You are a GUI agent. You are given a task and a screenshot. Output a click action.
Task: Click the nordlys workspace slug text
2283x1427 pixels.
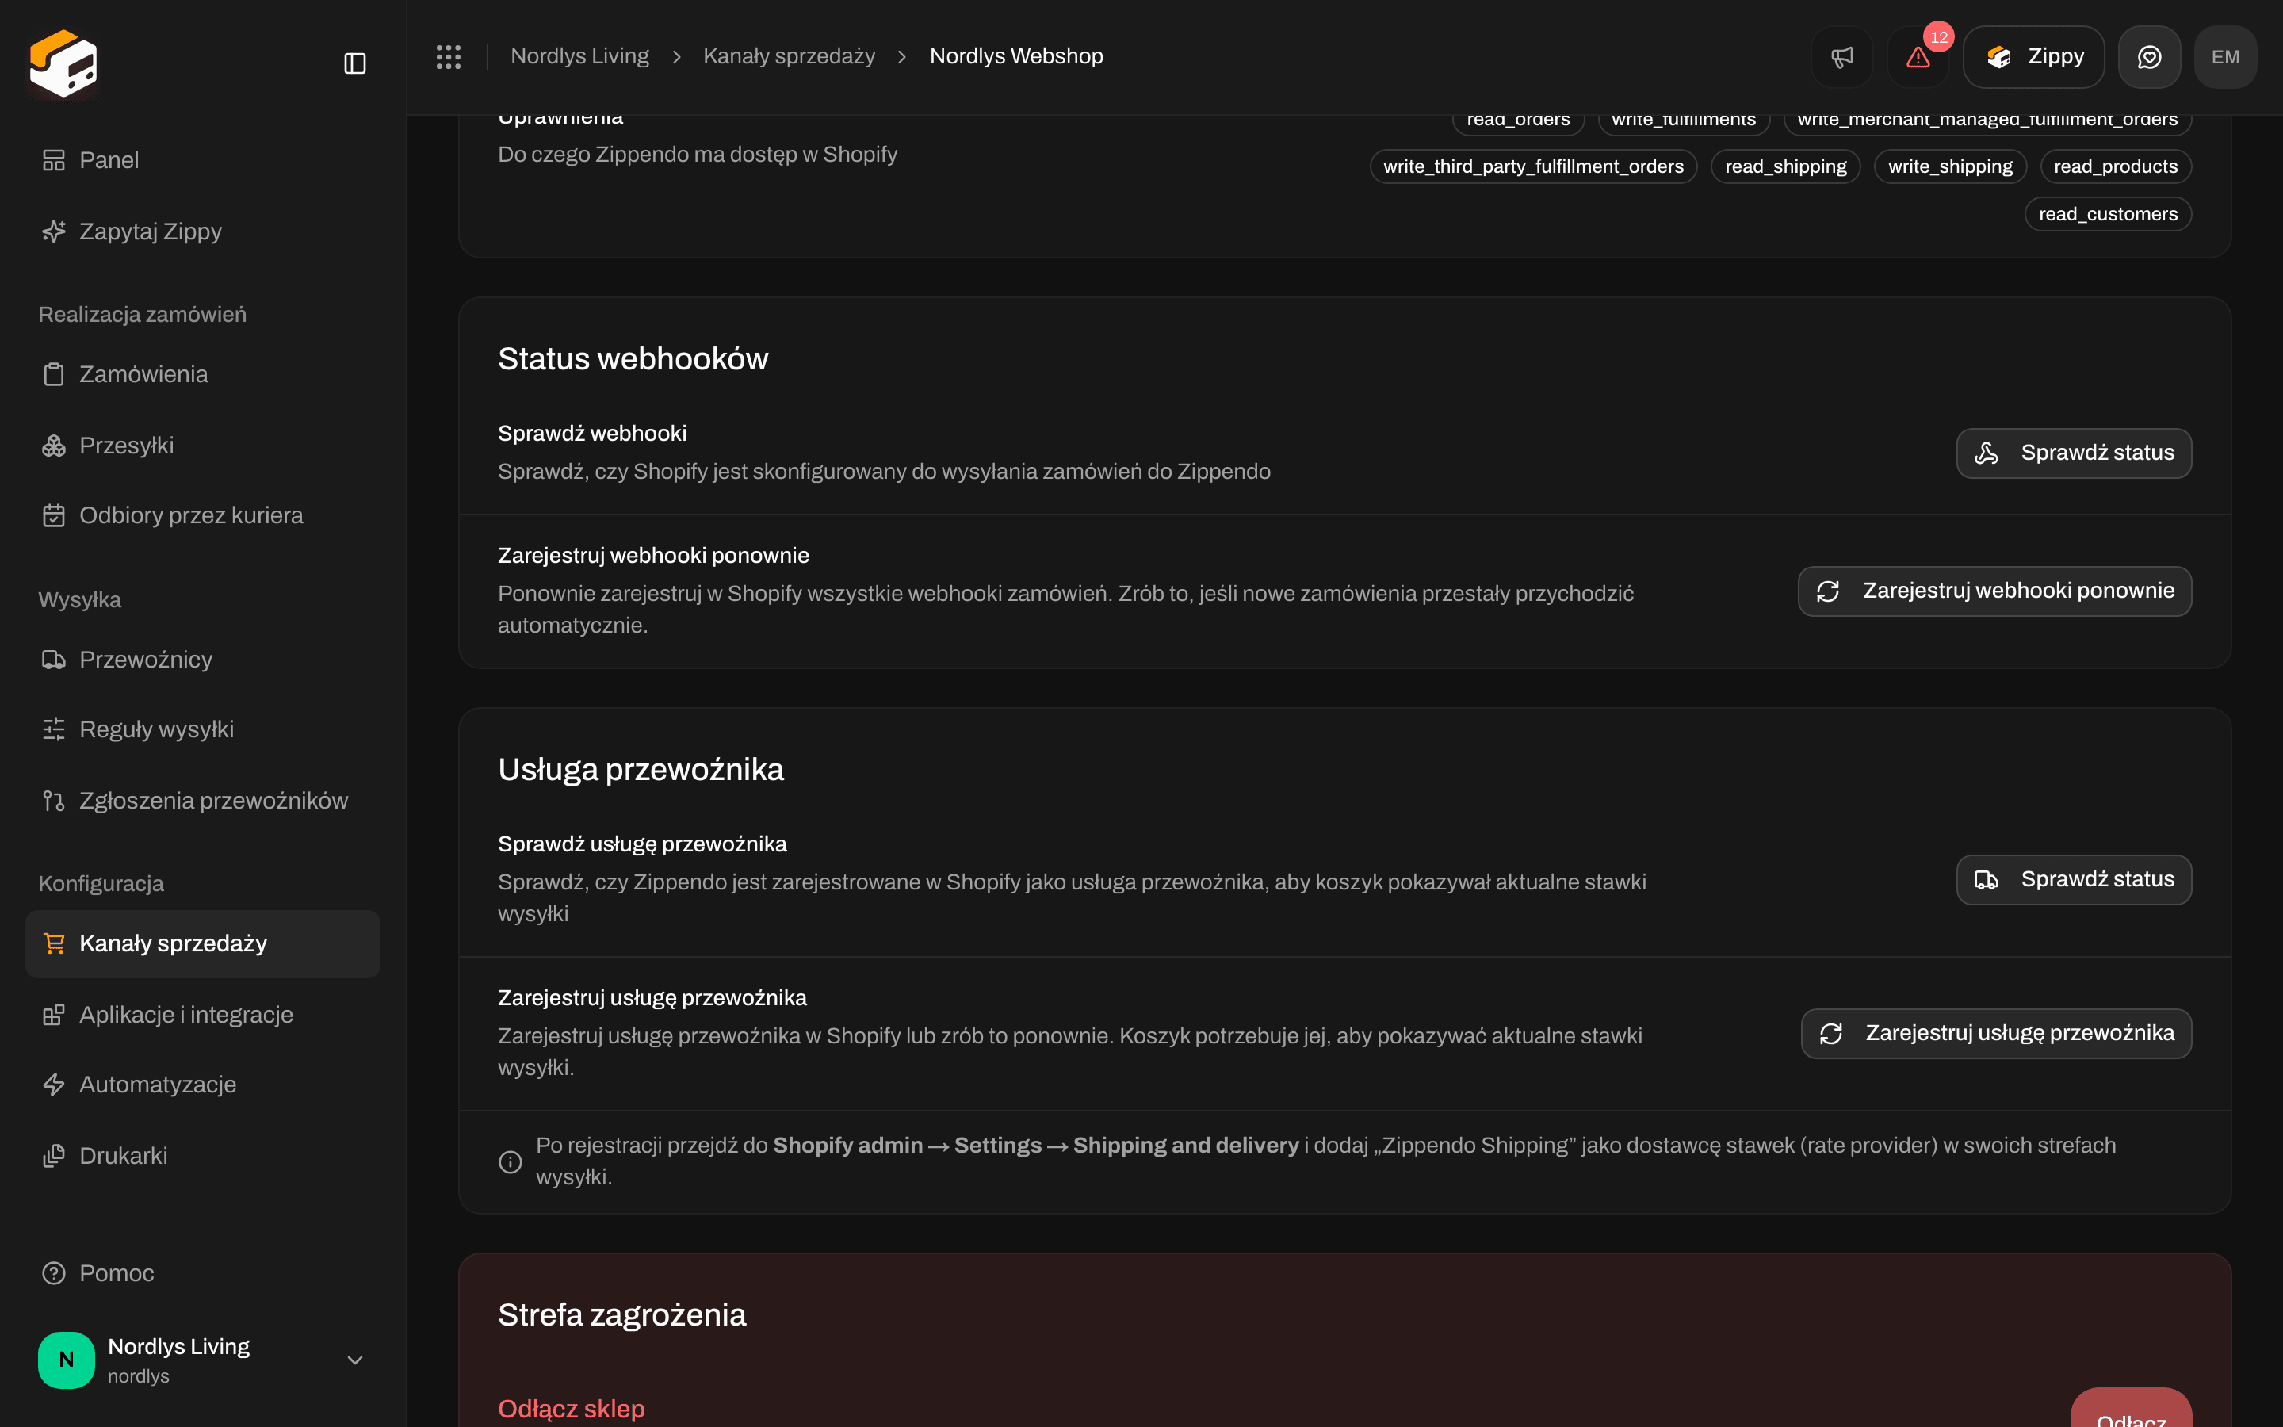(139, 1376)
